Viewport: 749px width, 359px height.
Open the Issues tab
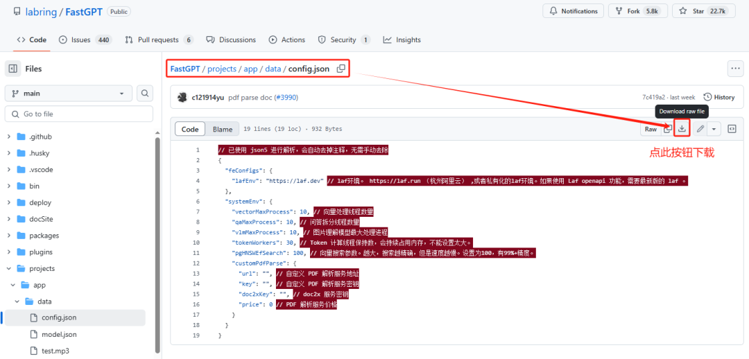point(85,40)
